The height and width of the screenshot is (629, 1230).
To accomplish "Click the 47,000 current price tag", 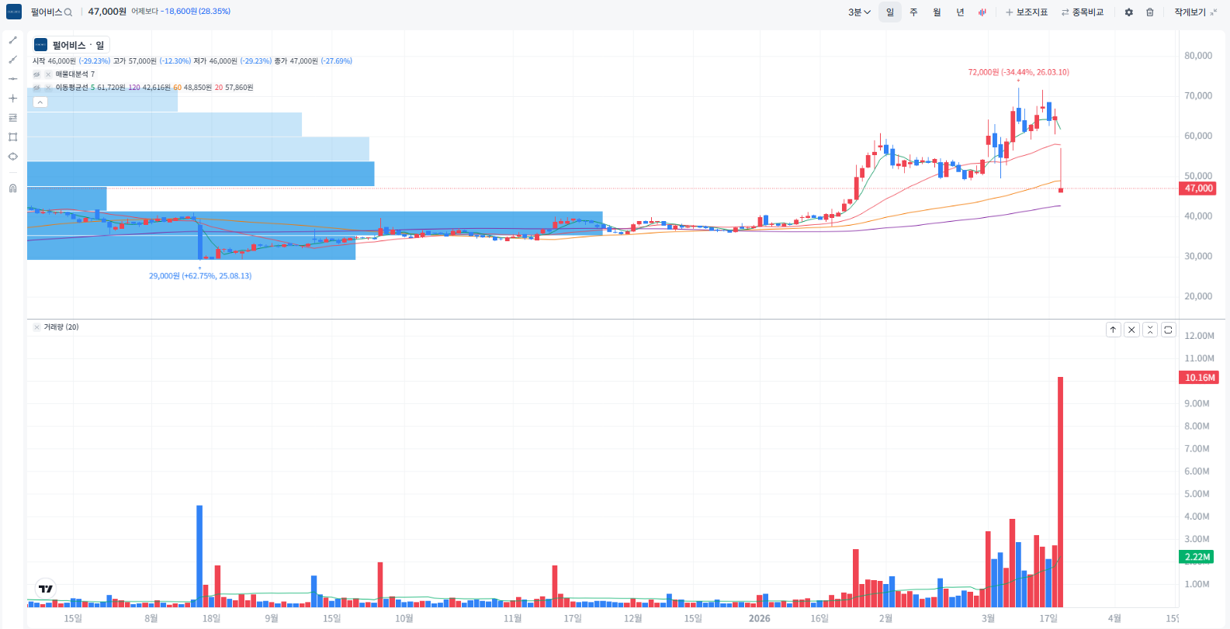I will click(1198, 188).
